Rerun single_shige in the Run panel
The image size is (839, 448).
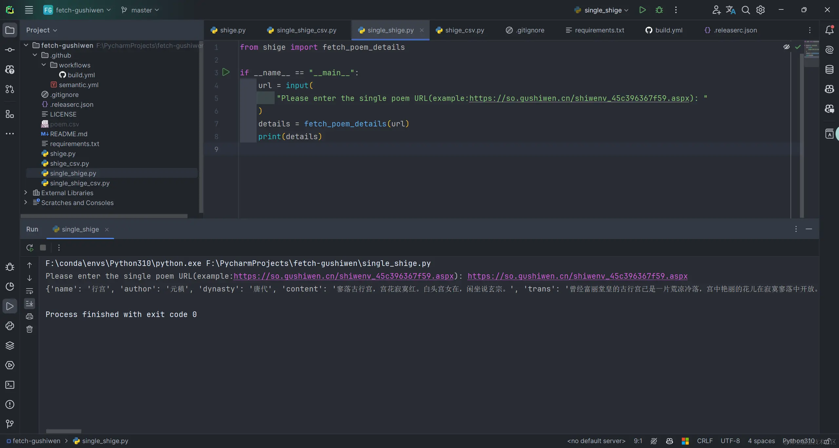pos(29,248)
